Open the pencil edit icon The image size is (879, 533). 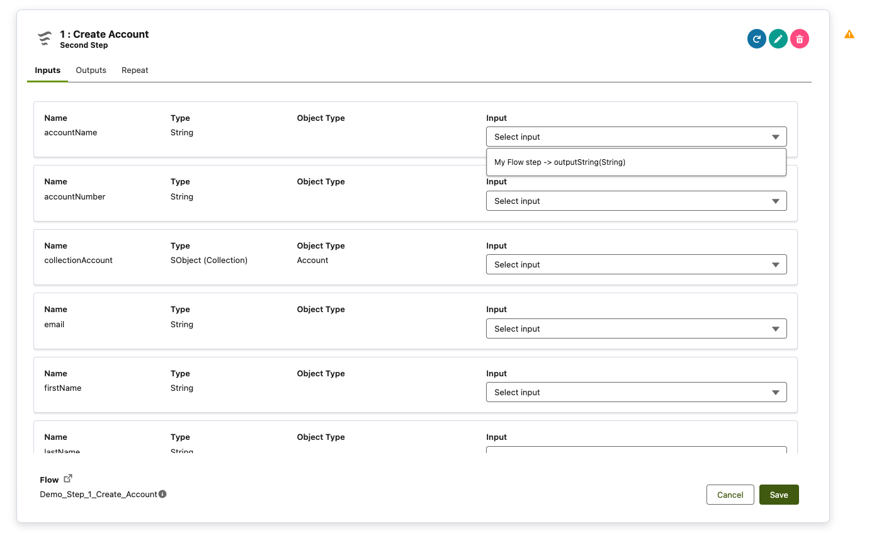point(778,38)
